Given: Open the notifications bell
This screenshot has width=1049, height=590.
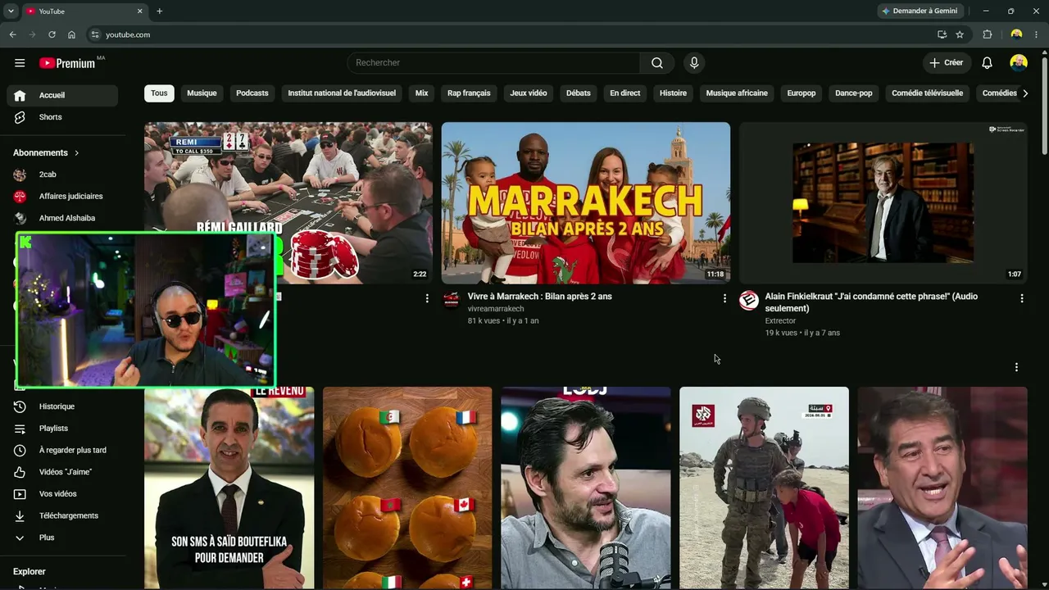Looking at the screenshot, I should pos(988,63).
